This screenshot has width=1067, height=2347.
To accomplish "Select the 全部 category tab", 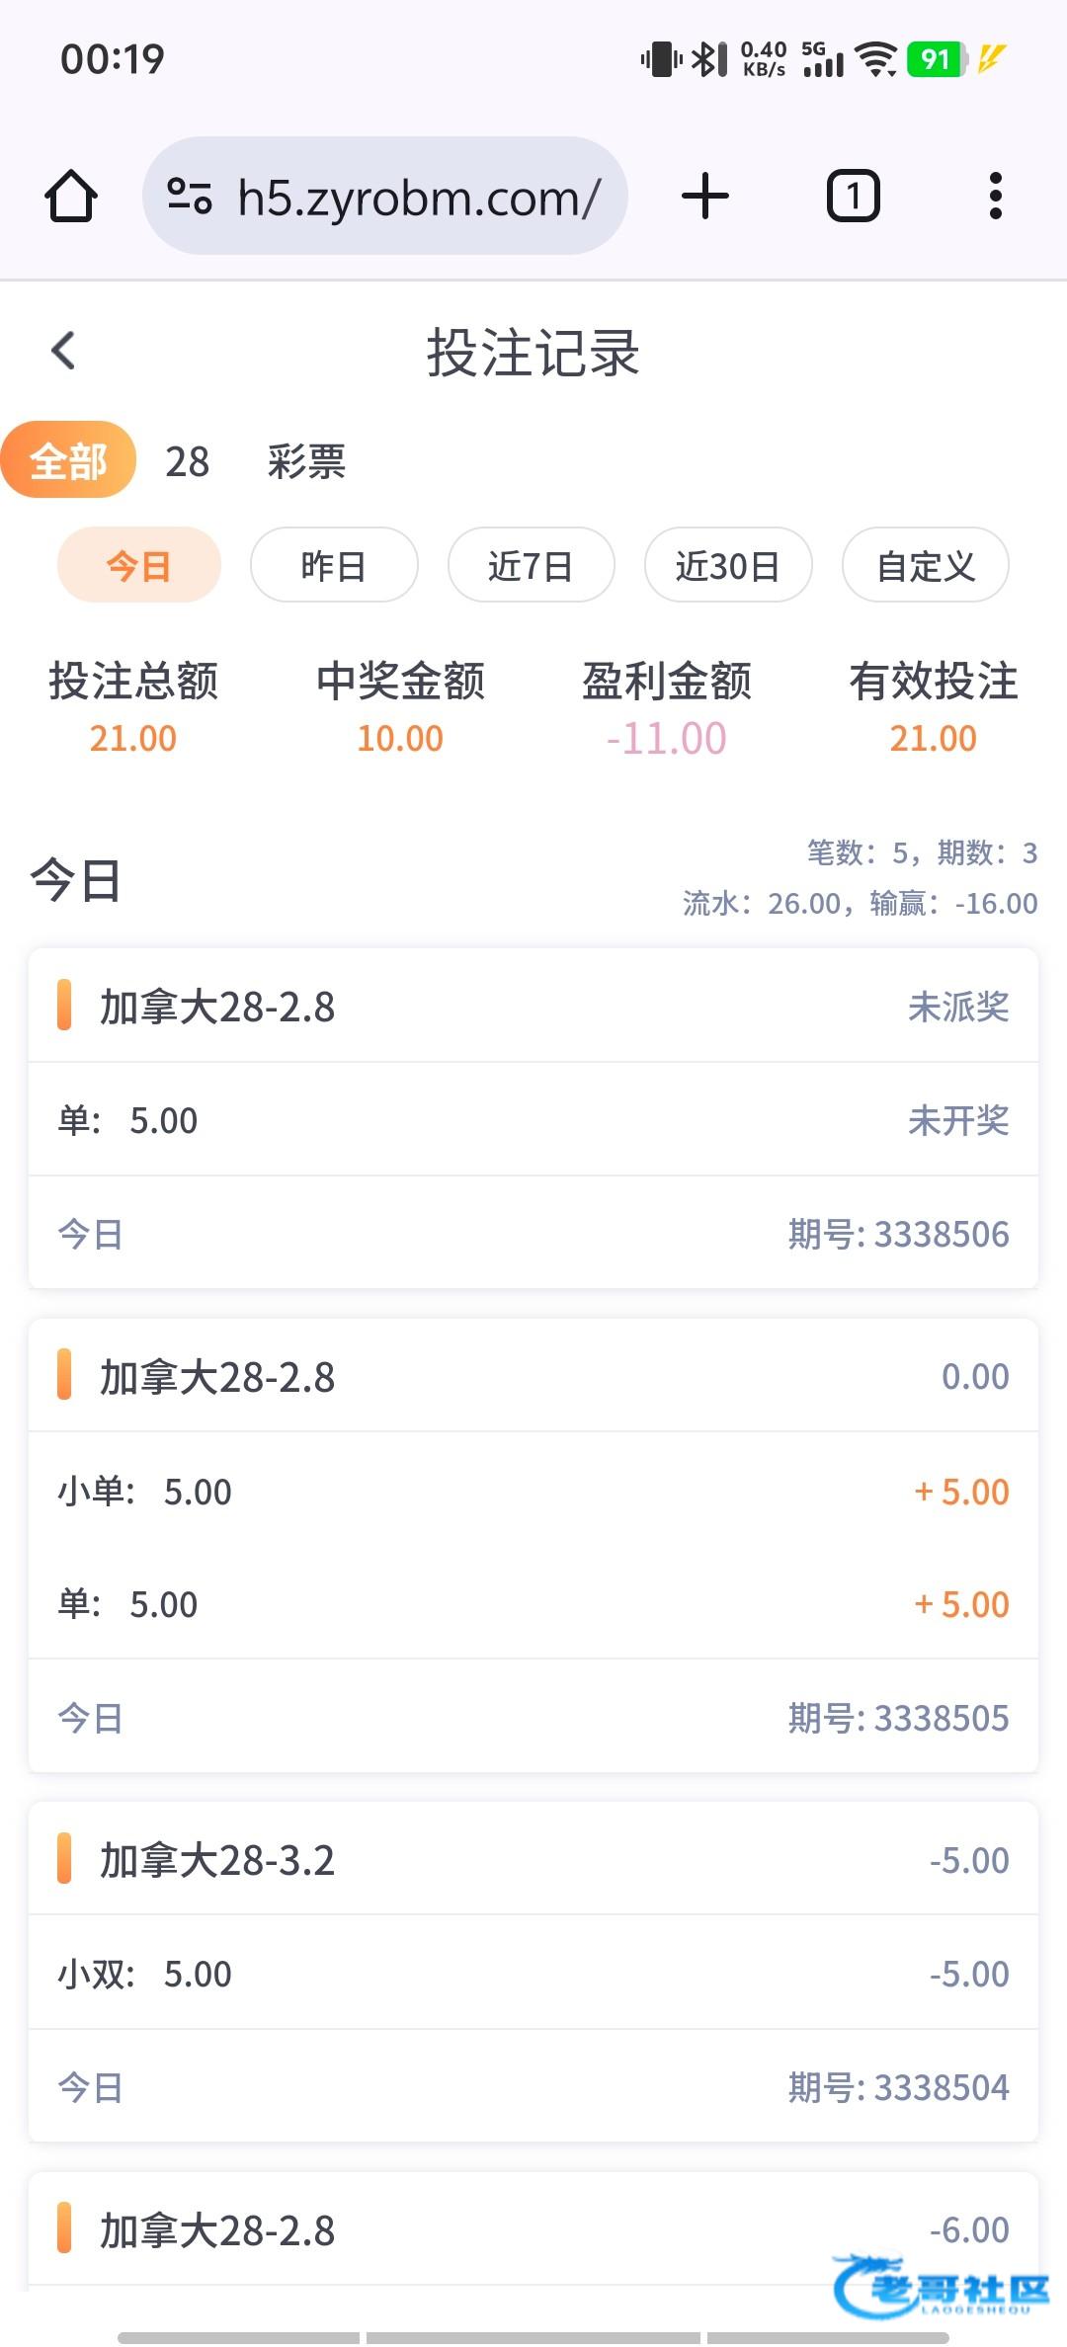I will pyautogui.click(x=68, y=460).
